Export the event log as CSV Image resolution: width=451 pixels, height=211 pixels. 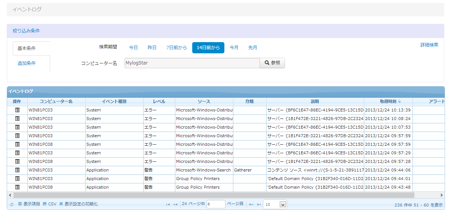(x=49, y=204)
